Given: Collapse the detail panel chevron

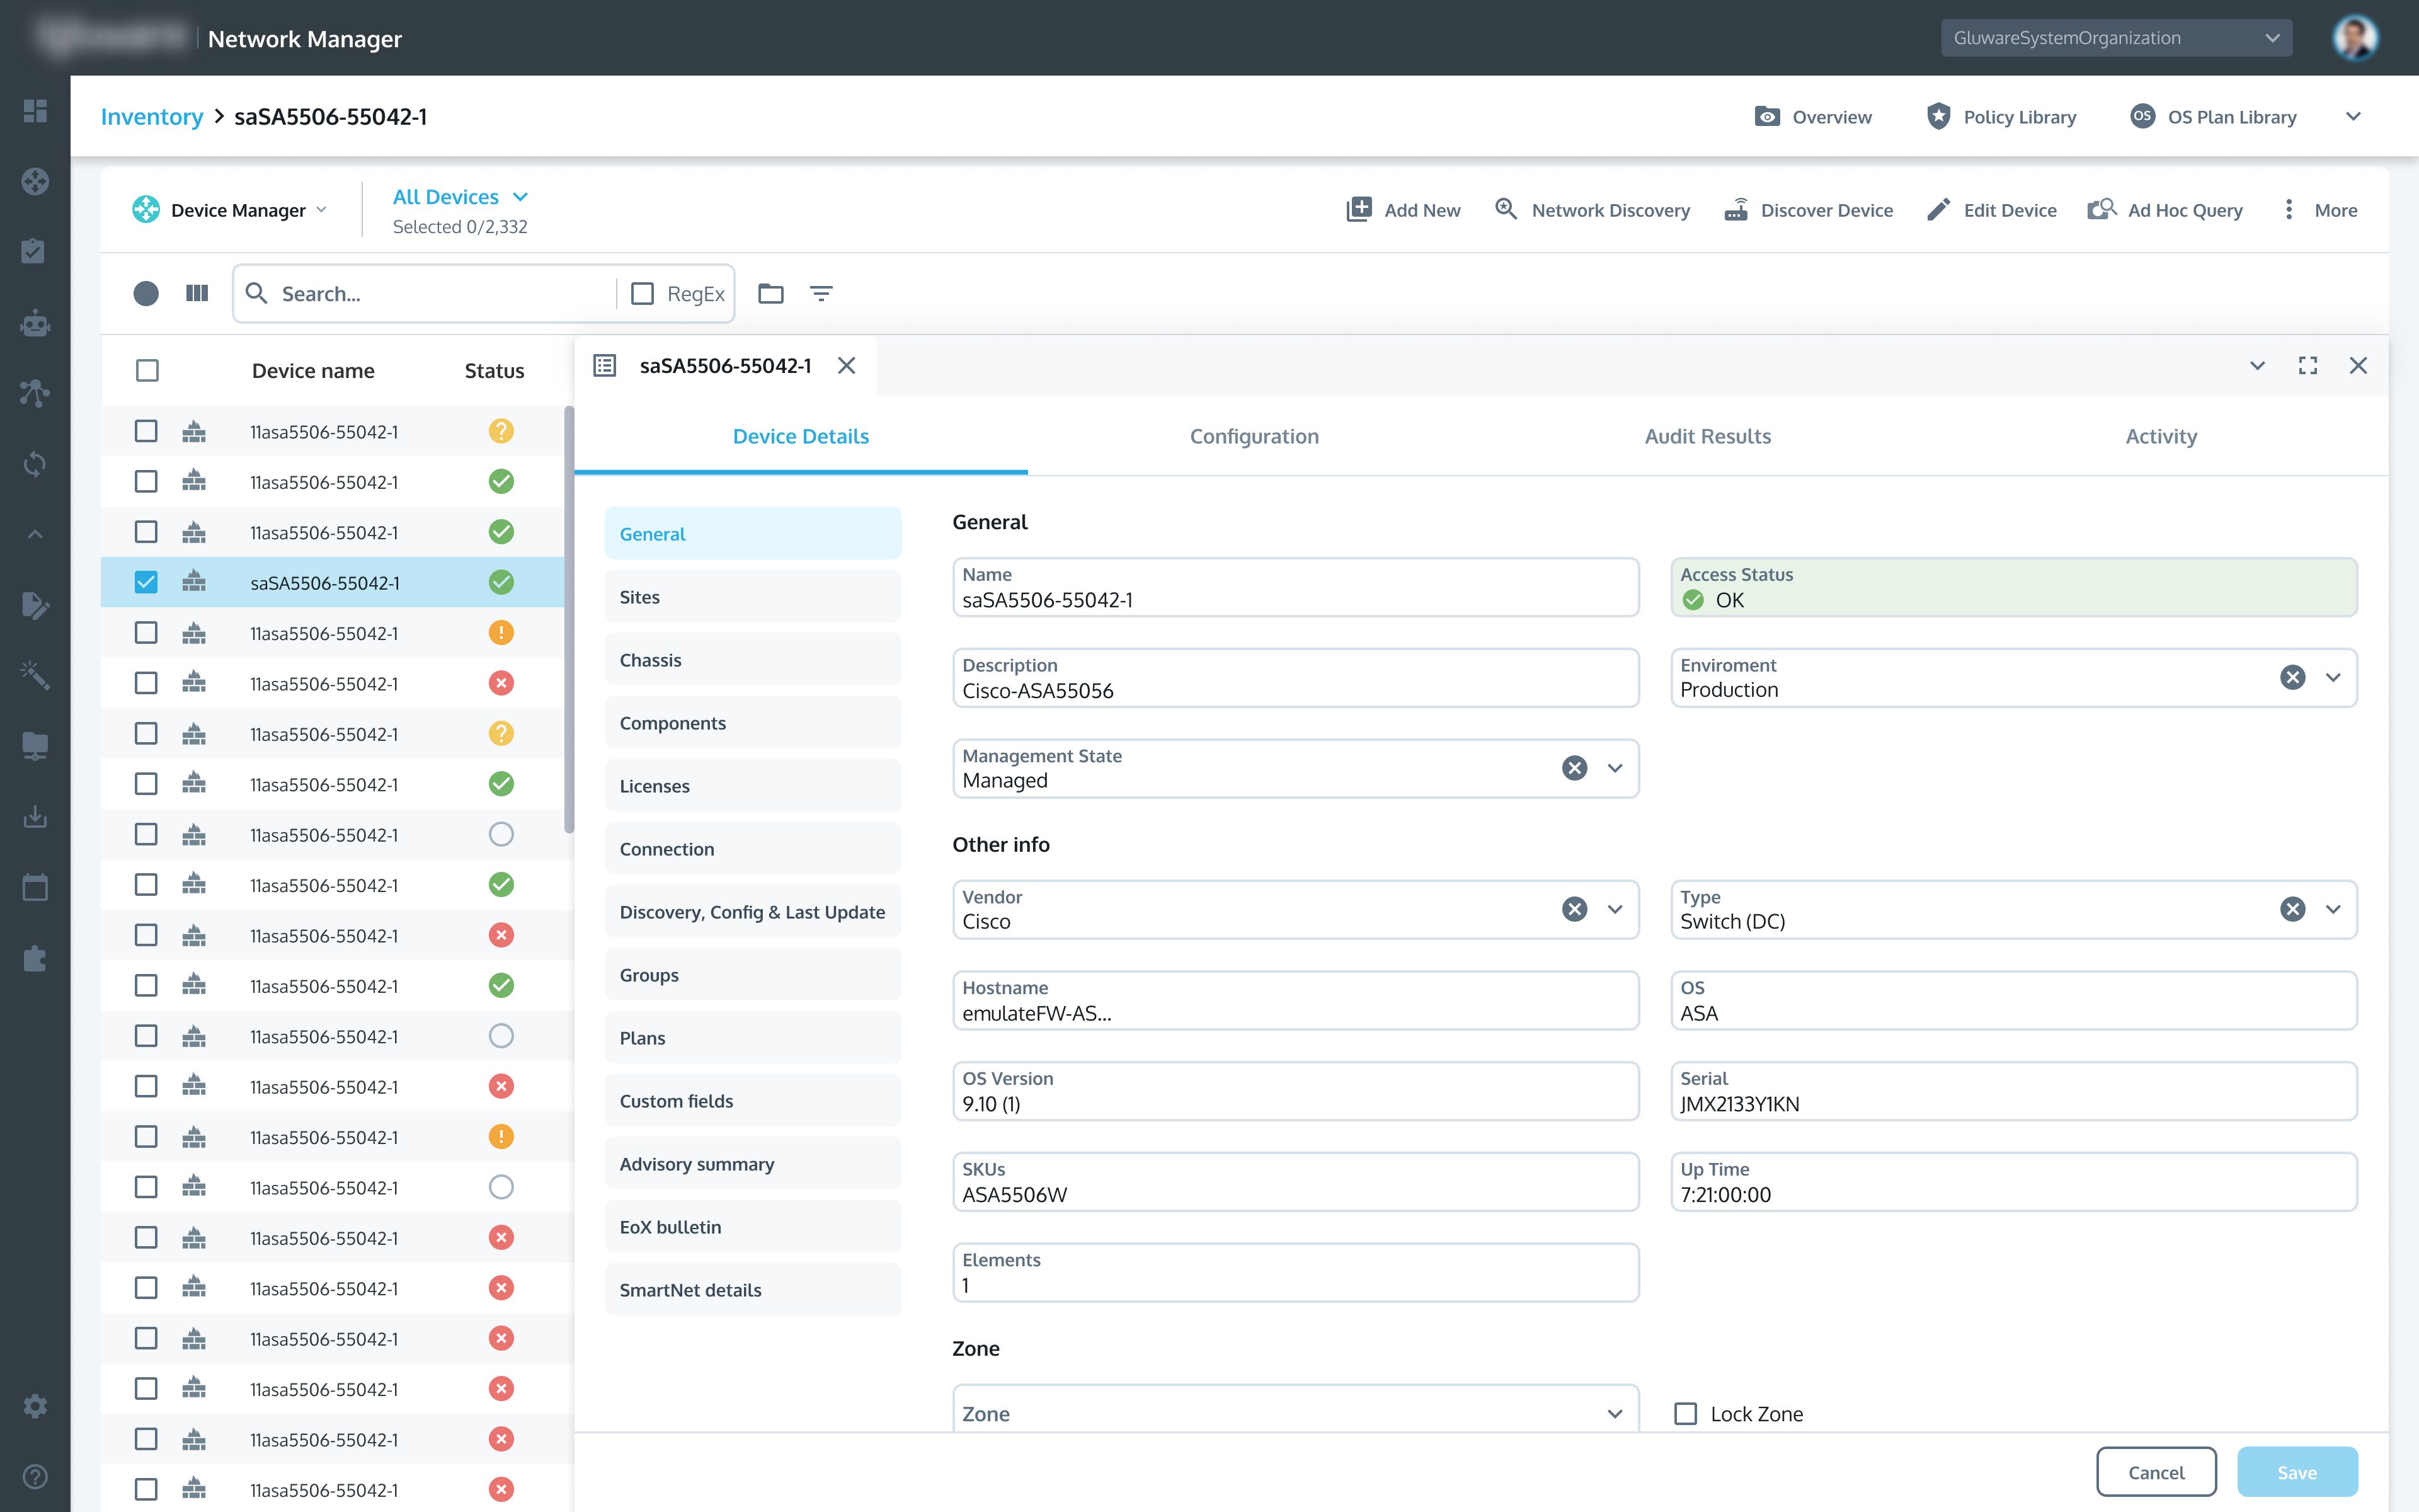Looking at the screenshot, I should (x=2257, y=365).
